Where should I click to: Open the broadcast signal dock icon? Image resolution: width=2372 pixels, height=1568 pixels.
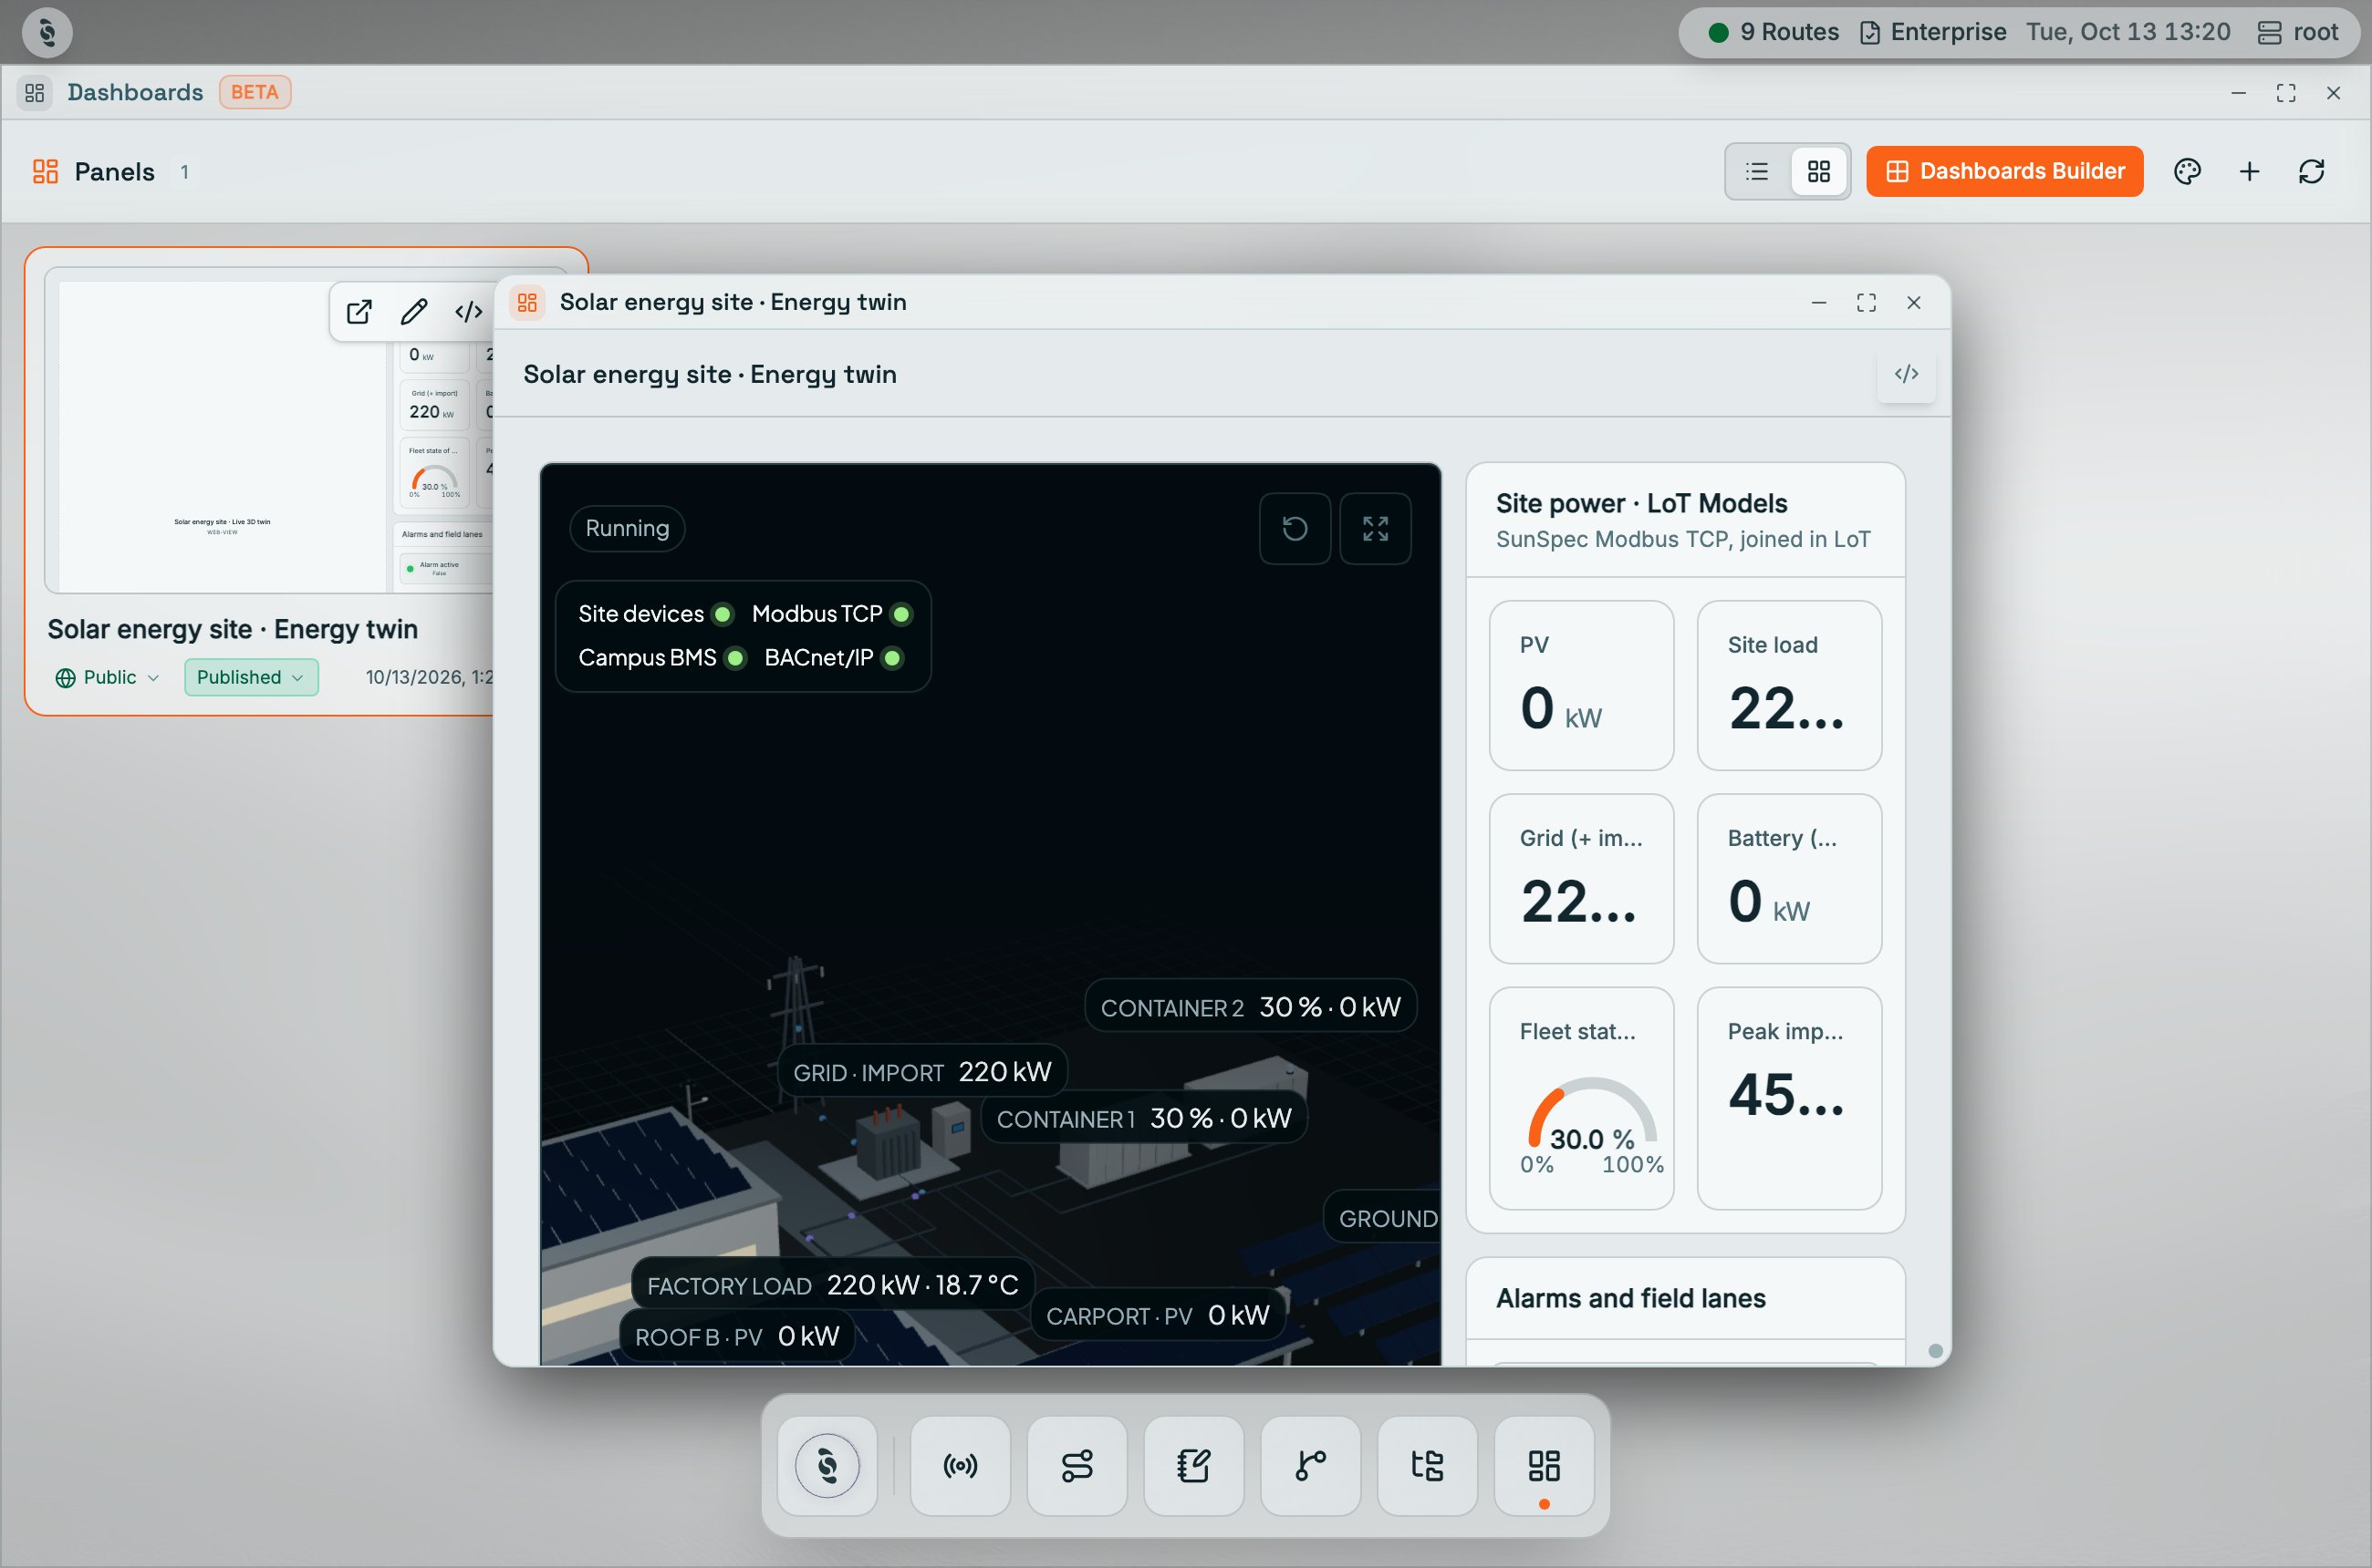960,1466
